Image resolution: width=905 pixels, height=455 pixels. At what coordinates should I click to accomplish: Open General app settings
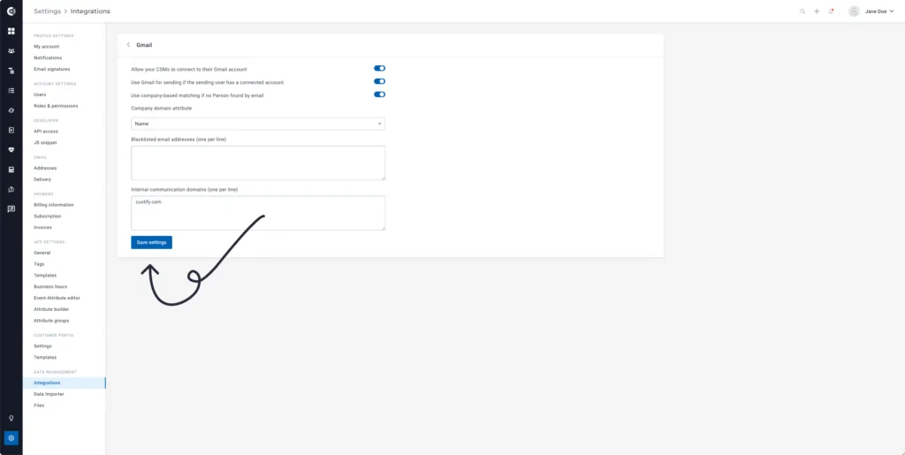point(42,253)
